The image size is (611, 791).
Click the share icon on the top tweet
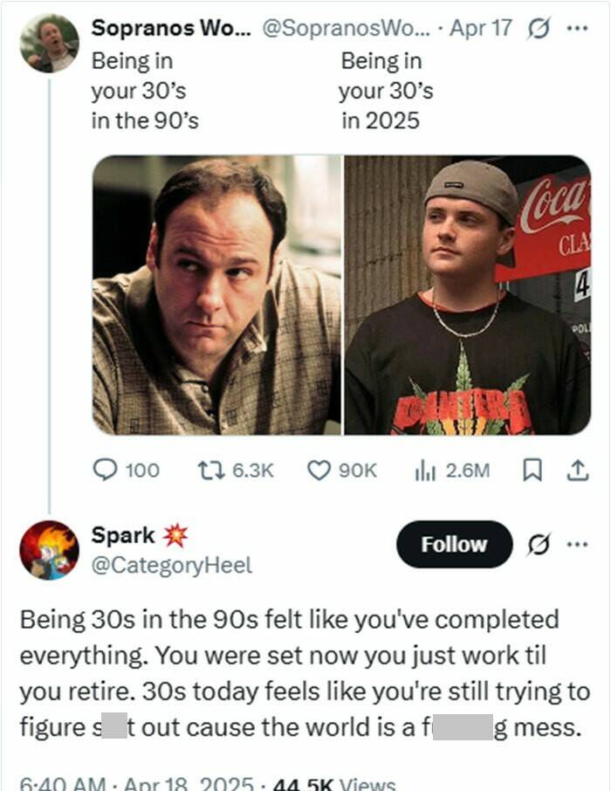(577, 471)
